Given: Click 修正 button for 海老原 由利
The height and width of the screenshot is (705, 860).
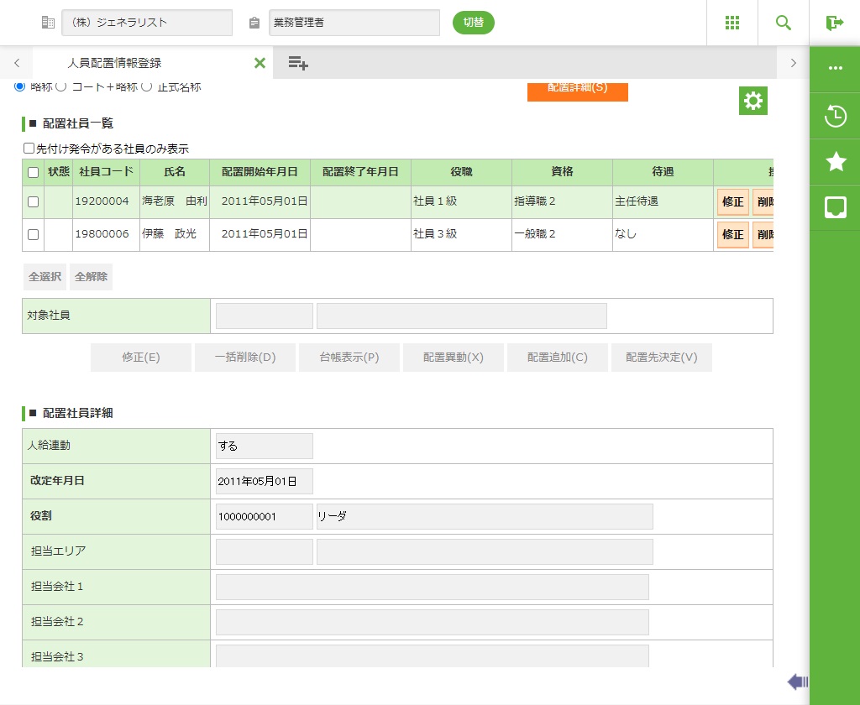Looking at the screenshot, I should 732,201.
